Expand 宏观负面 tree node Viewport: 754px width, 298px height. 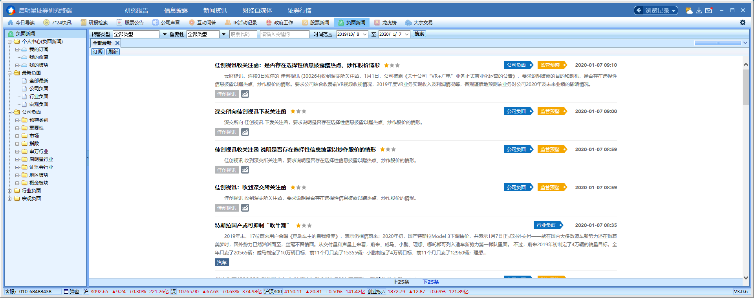tap(10, 199)
